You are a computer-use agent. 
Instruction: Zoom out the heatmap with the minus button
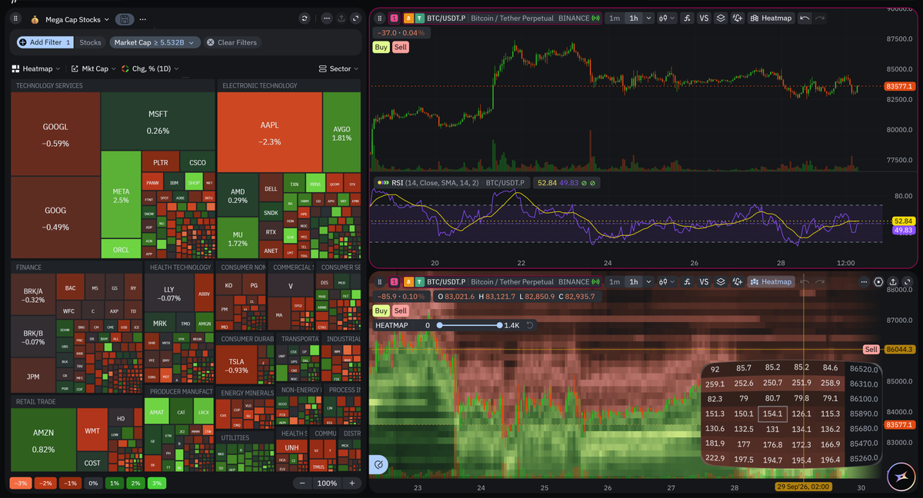coord(303,483)
